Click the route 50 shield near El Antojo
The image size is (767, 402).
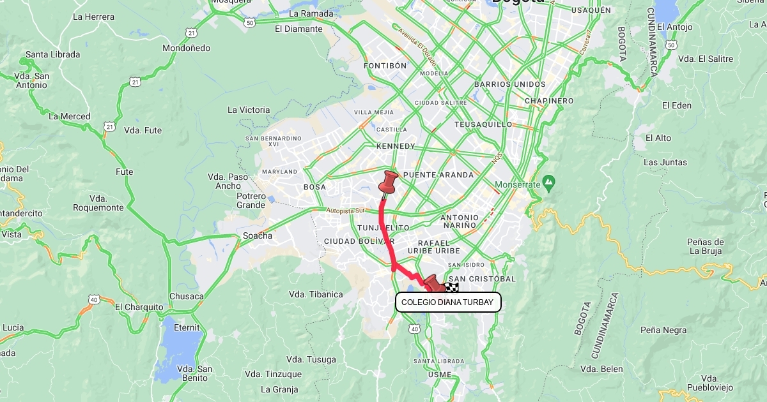click(x=670, y=45)
